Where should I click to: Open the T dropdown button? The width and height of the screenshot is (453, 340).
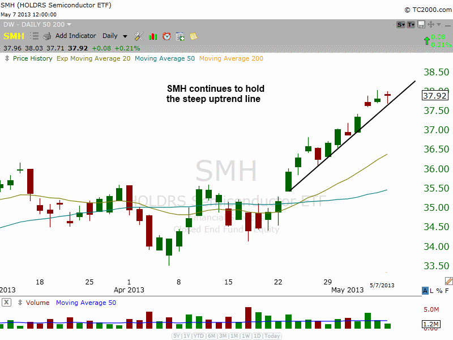point(411,24)
